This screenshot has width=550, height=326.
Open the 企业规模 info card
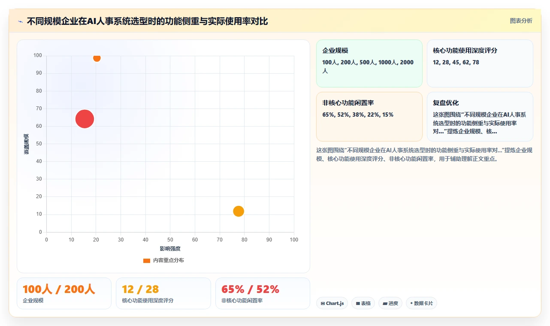(x=369, y=63)
